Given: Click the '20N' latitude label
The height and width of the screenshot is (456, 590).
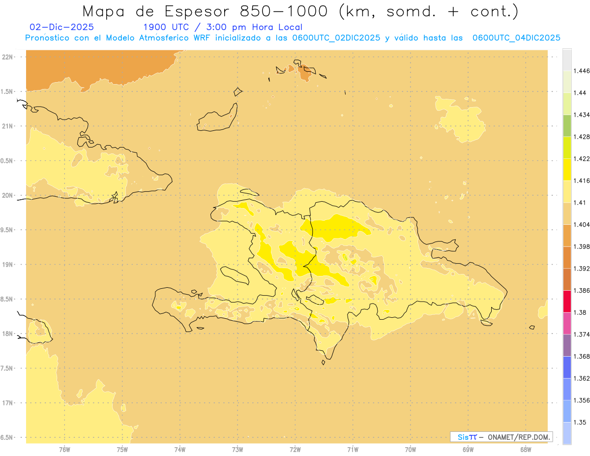Looking at the screenshot, I should (7, 195).
